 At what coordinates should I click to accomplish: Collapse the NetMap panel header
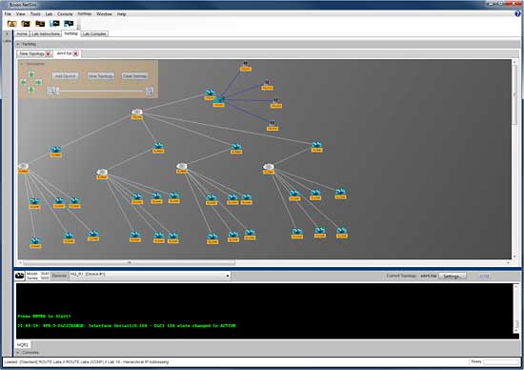click(x=18, y=44)
